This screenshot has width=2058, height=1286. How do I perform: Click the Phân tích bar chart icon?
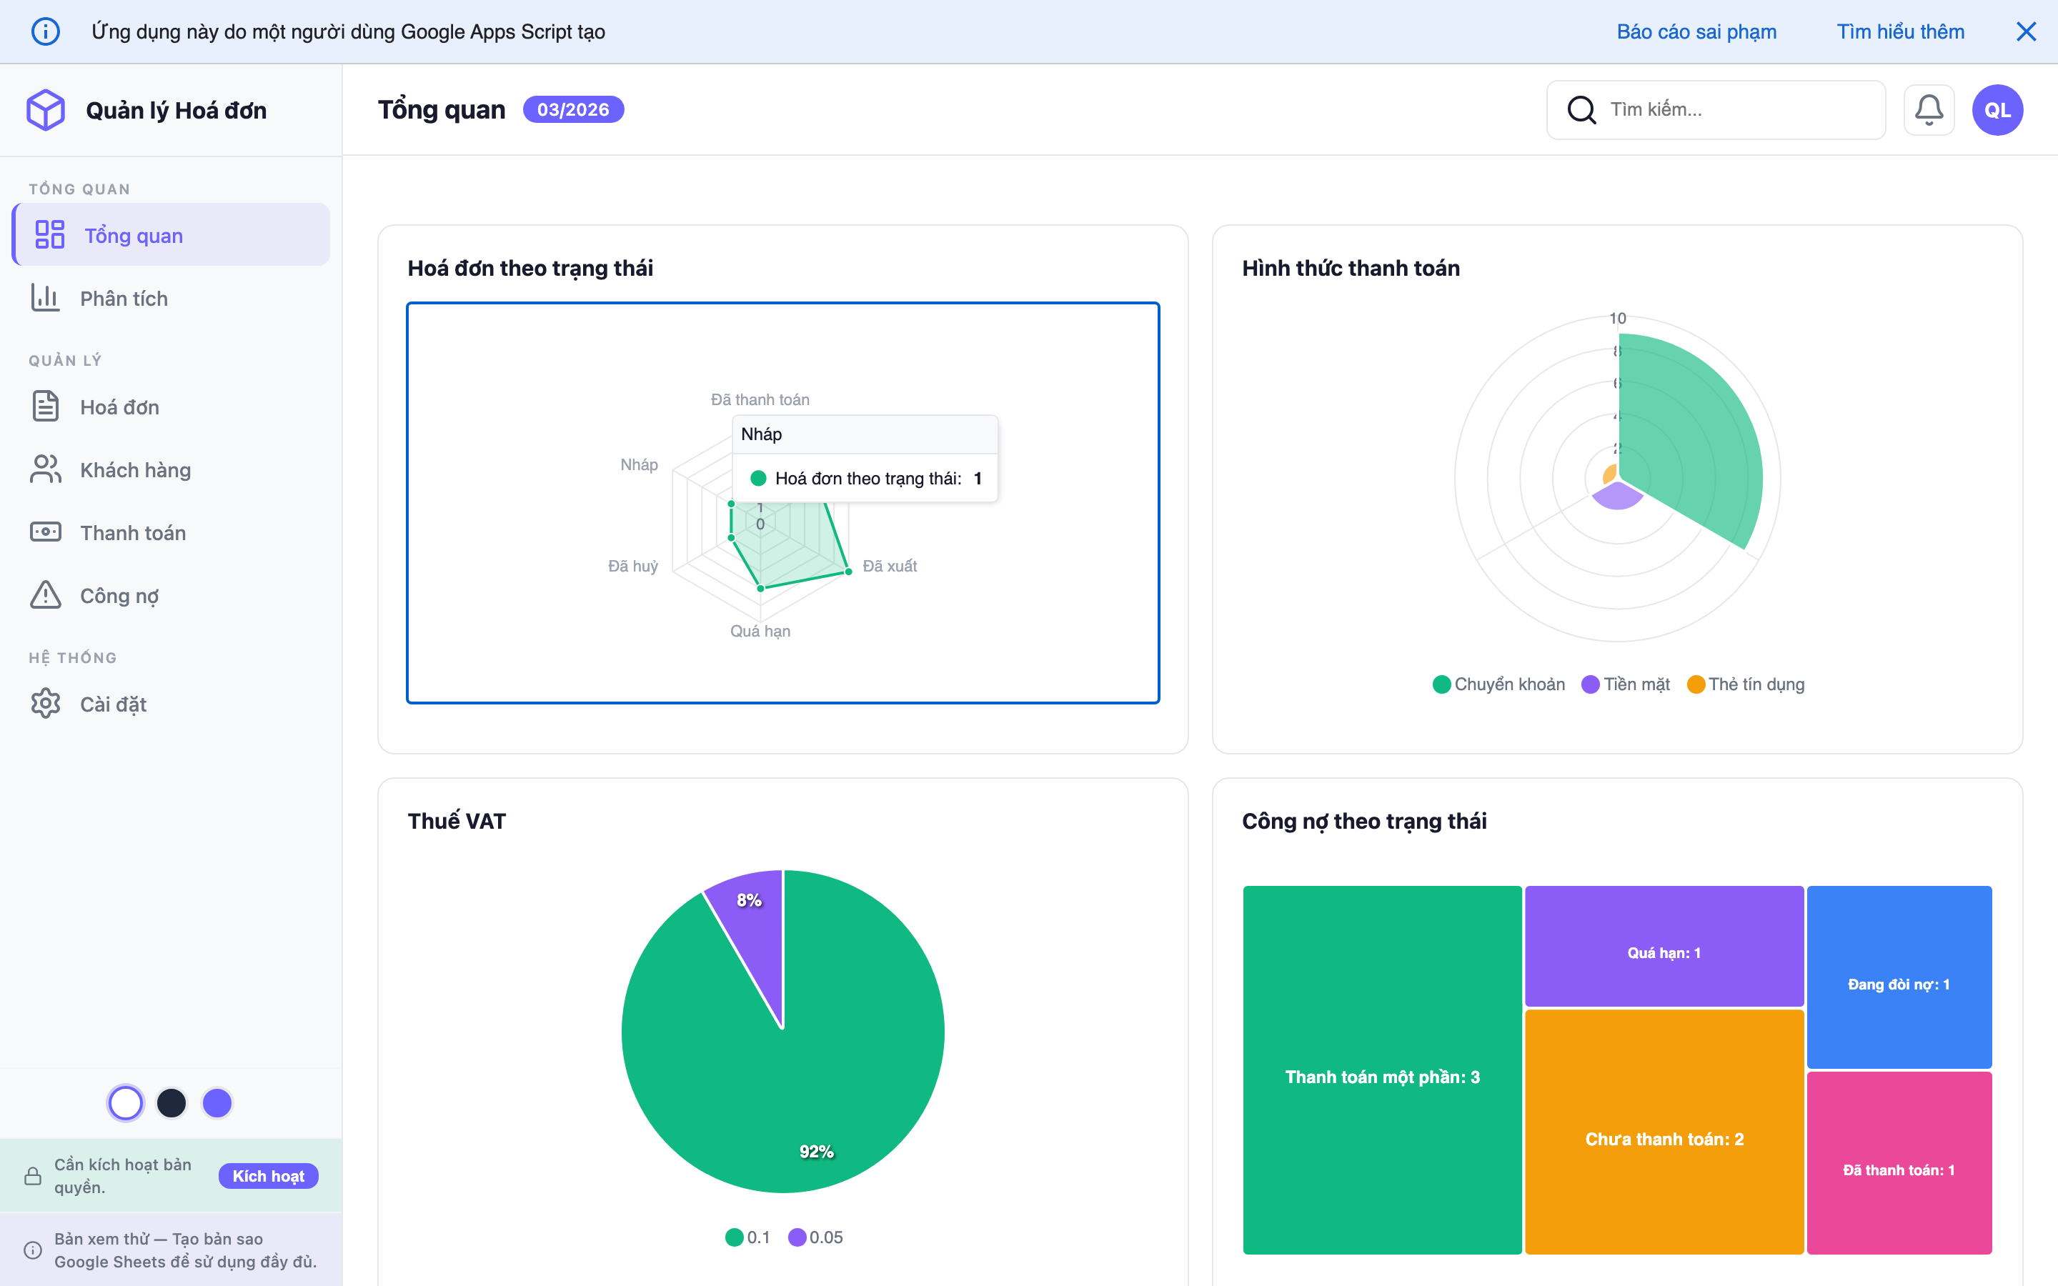click(45, 298)
